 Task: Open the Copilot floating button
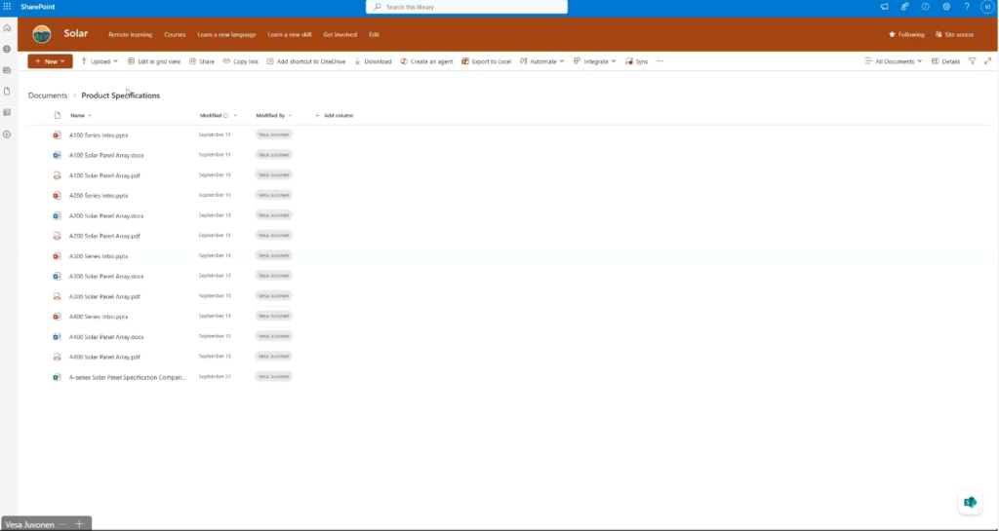[x=969, y=502]
